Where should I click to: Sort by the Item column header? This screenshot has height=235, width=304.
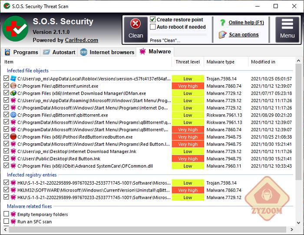(x=86, y=62)
